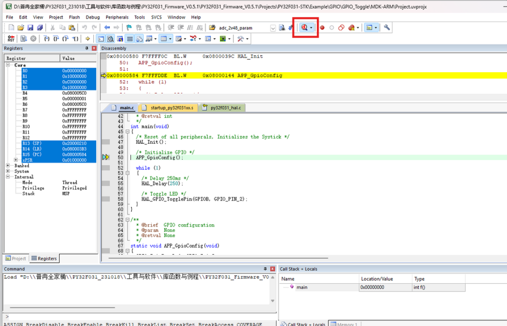Click the Run icon in debug toolbar
The height and width of the screenshot is (326, 507).
[23, 38]
